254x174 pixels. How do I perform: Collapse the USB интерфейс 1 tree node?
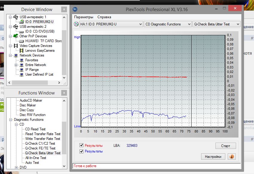[x=10, y=17]
